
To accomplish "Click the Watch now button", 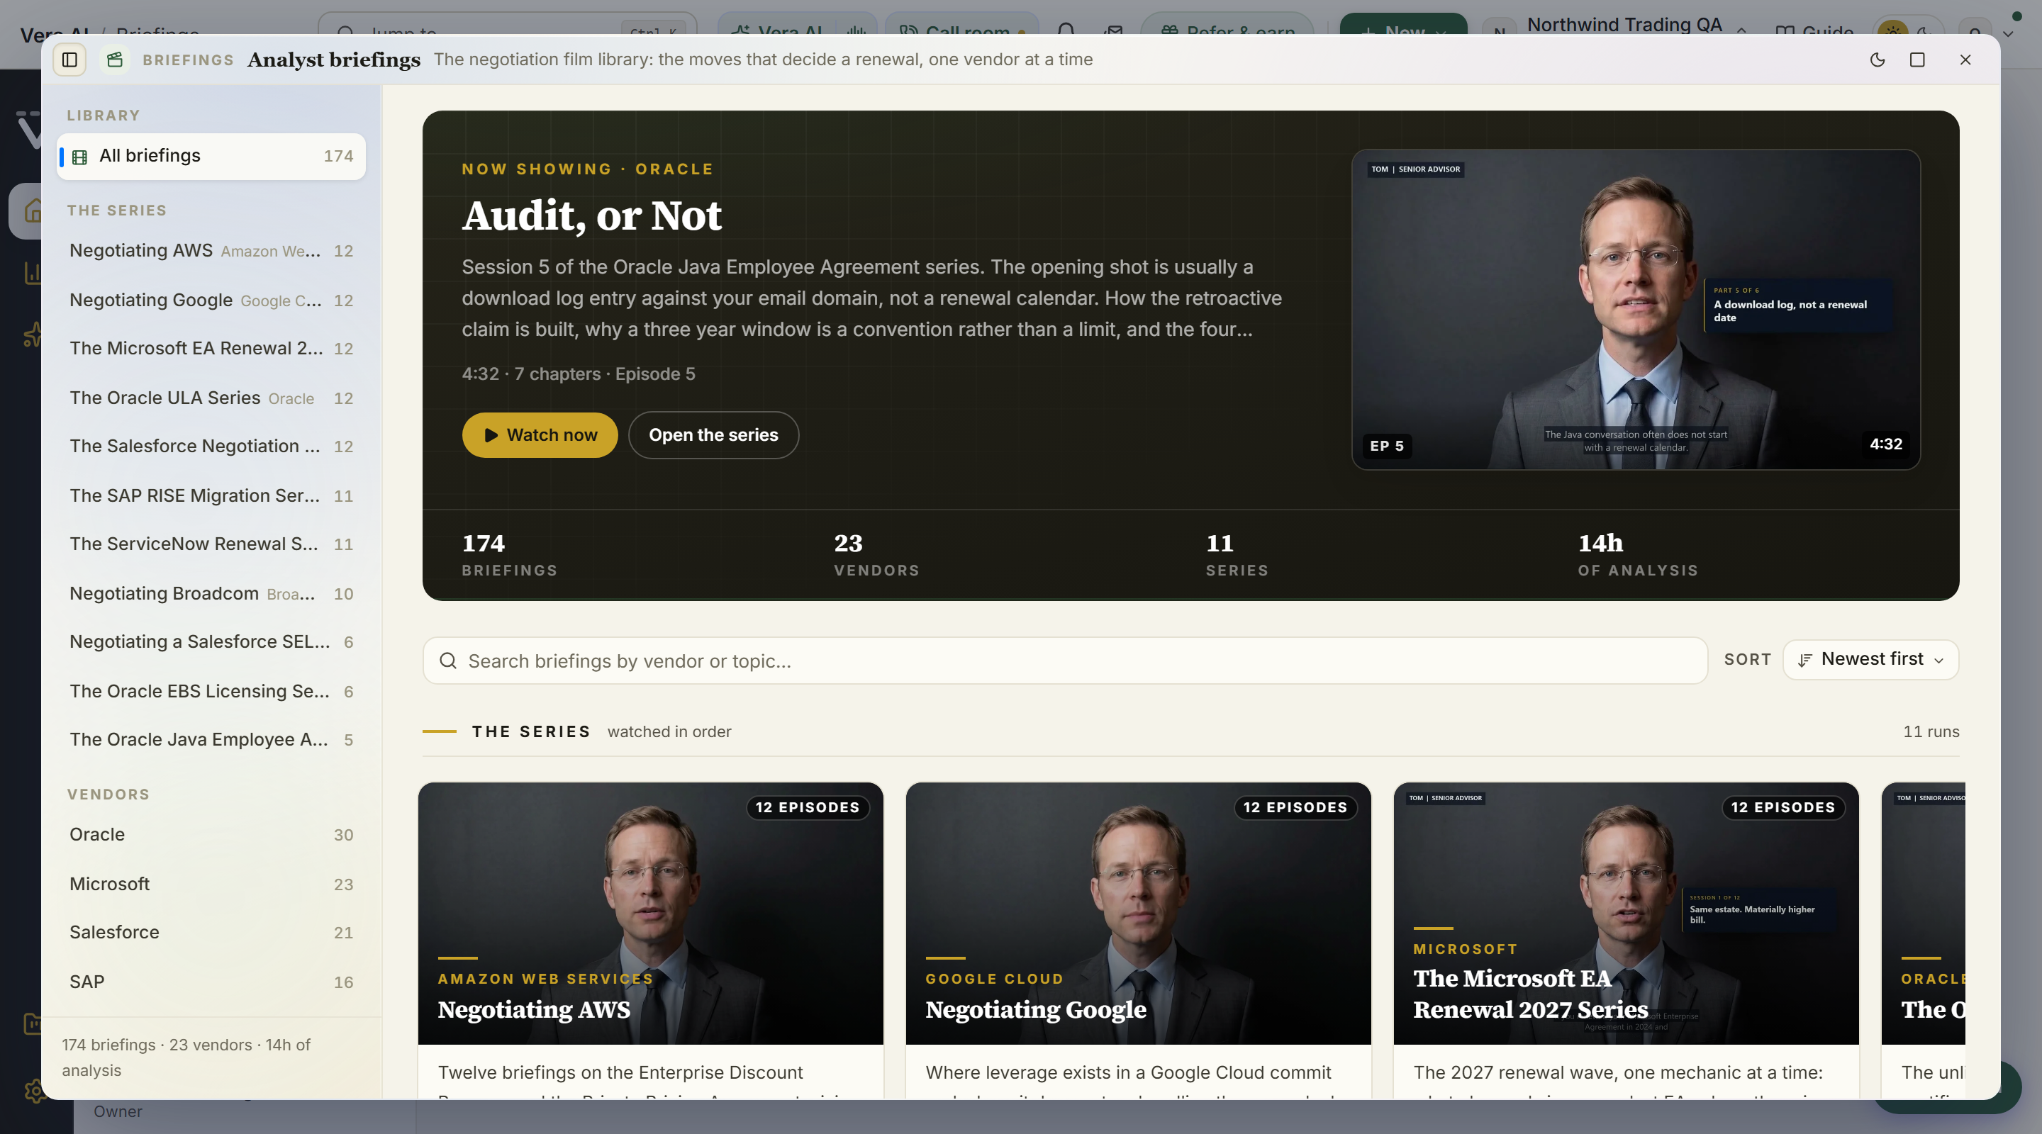I will [x=540, y=435].
